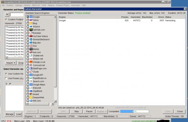Pause the harvester
Screen dimensions: 188x122
(x=89, y=111)
